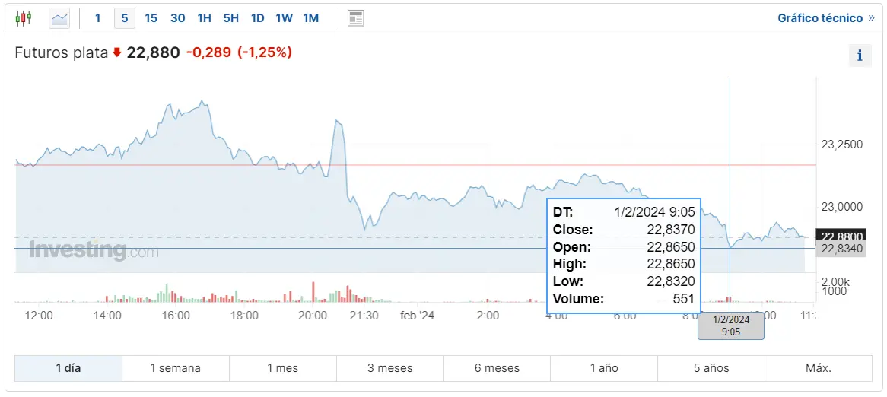Switch to 1H interval
This screenshot has height=397, width=887.
(204, 17)
